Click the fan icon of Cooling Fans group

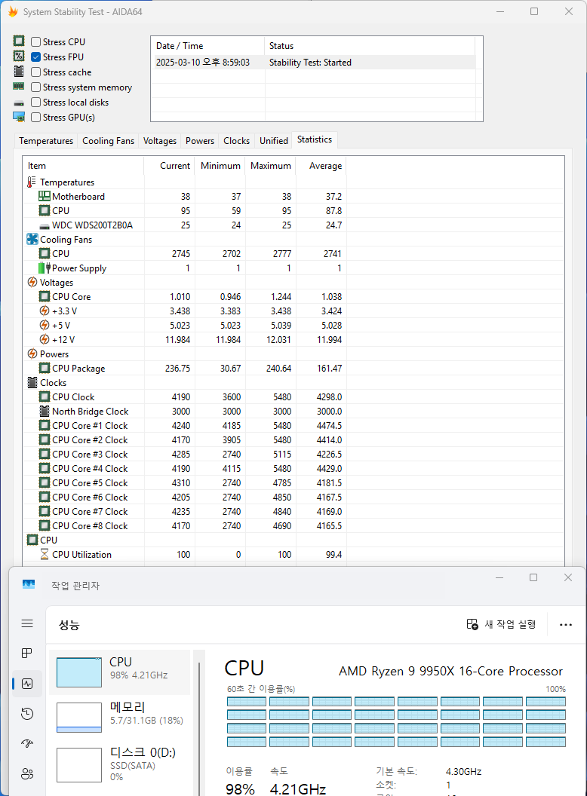[x=32, y=239]
